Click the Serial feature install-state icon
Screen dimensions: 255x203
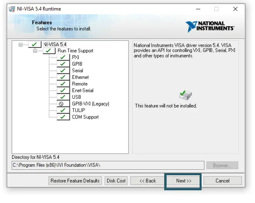point(63,71)
